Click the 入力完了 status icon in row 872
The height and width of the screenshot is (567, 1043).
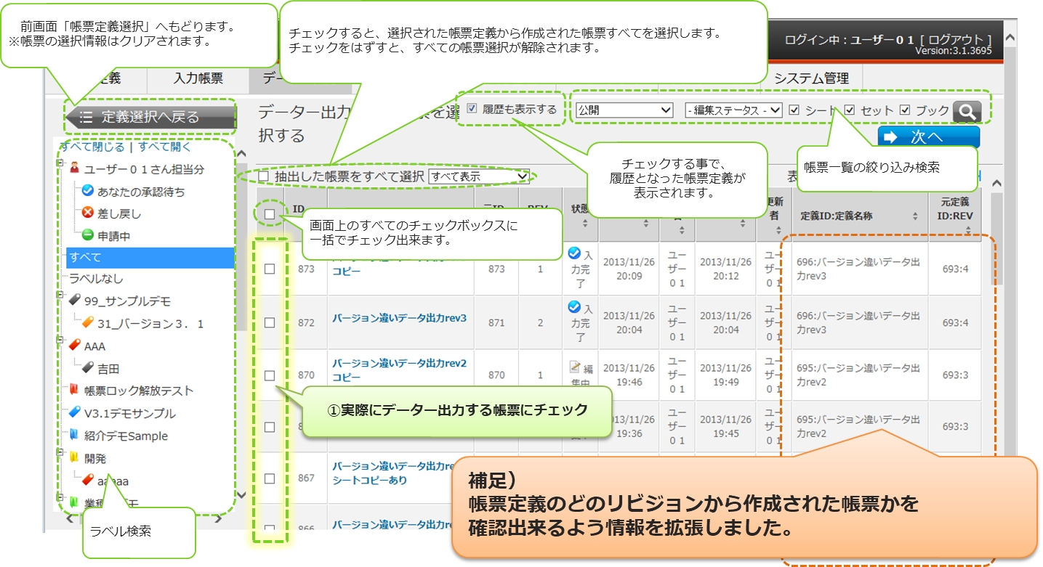[x=574, y=307]
